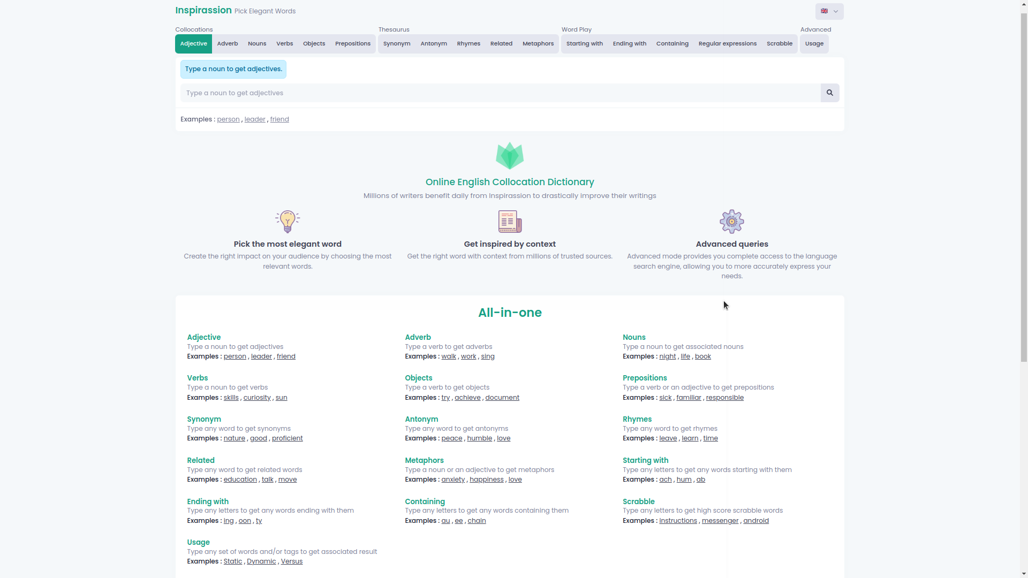
Task: Click the 'learn' rhymes example
Action: pyautogui.click(x=690, y=438)
